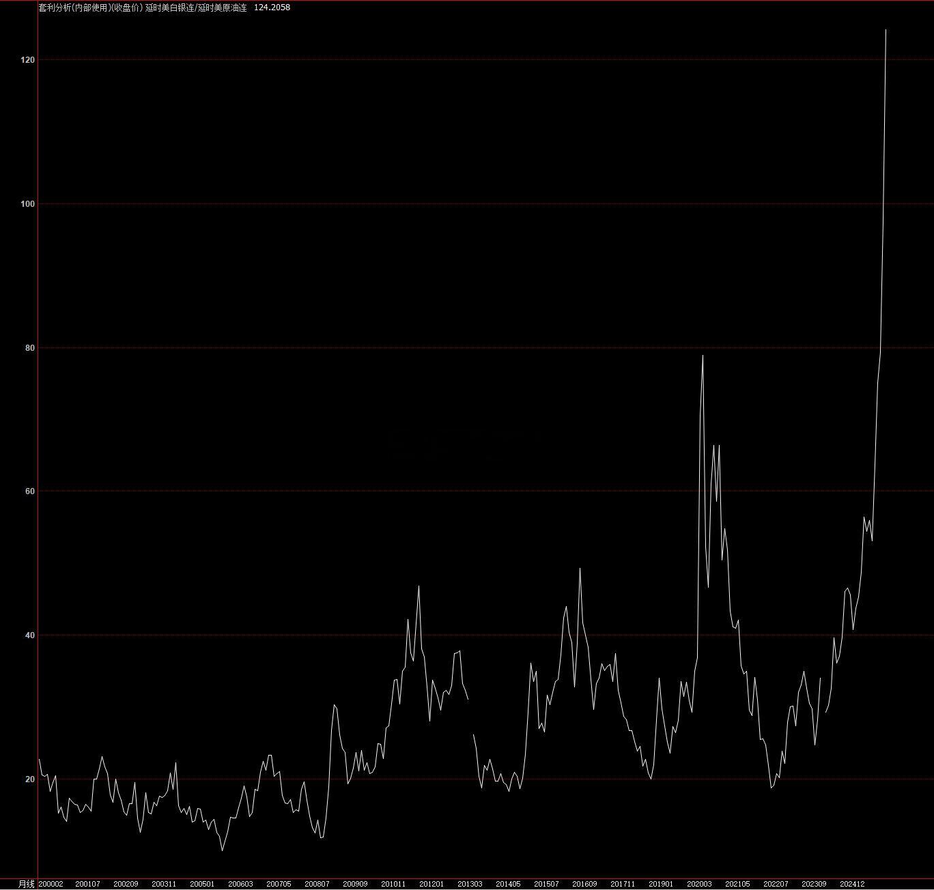Select the 延时美白银连/延时美原油连 pair label

(x=196, y=8)
